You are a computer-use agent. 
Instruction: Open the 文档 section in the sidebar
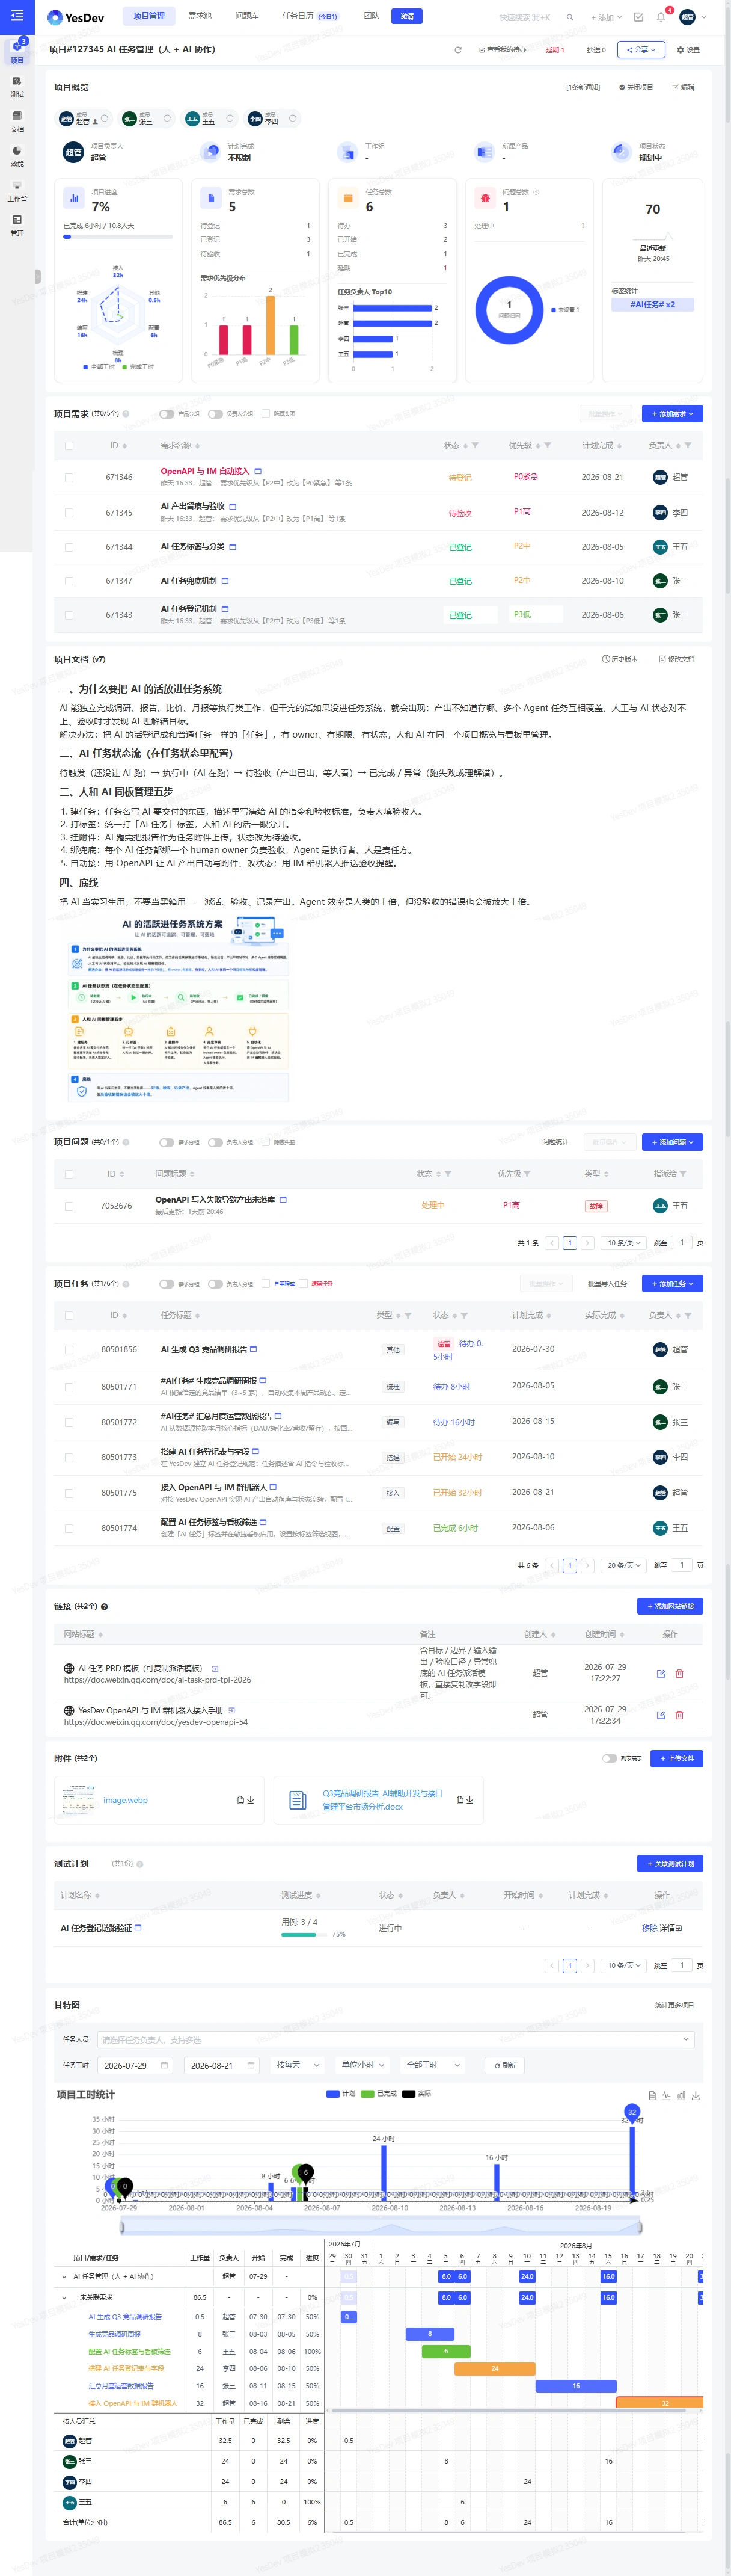pyautogui.click(x=17, y=122)
